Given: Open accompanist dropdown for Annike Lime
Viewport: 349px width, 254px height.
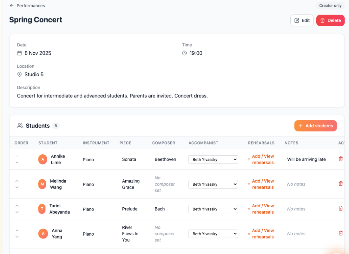Looking at the screenshot, I should click(213, 159).
